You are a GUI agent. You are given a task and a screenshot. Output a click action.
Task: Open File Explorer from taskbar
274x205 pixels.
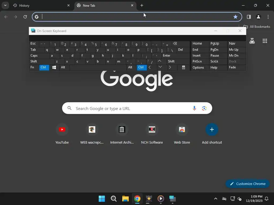pos(125,199)
